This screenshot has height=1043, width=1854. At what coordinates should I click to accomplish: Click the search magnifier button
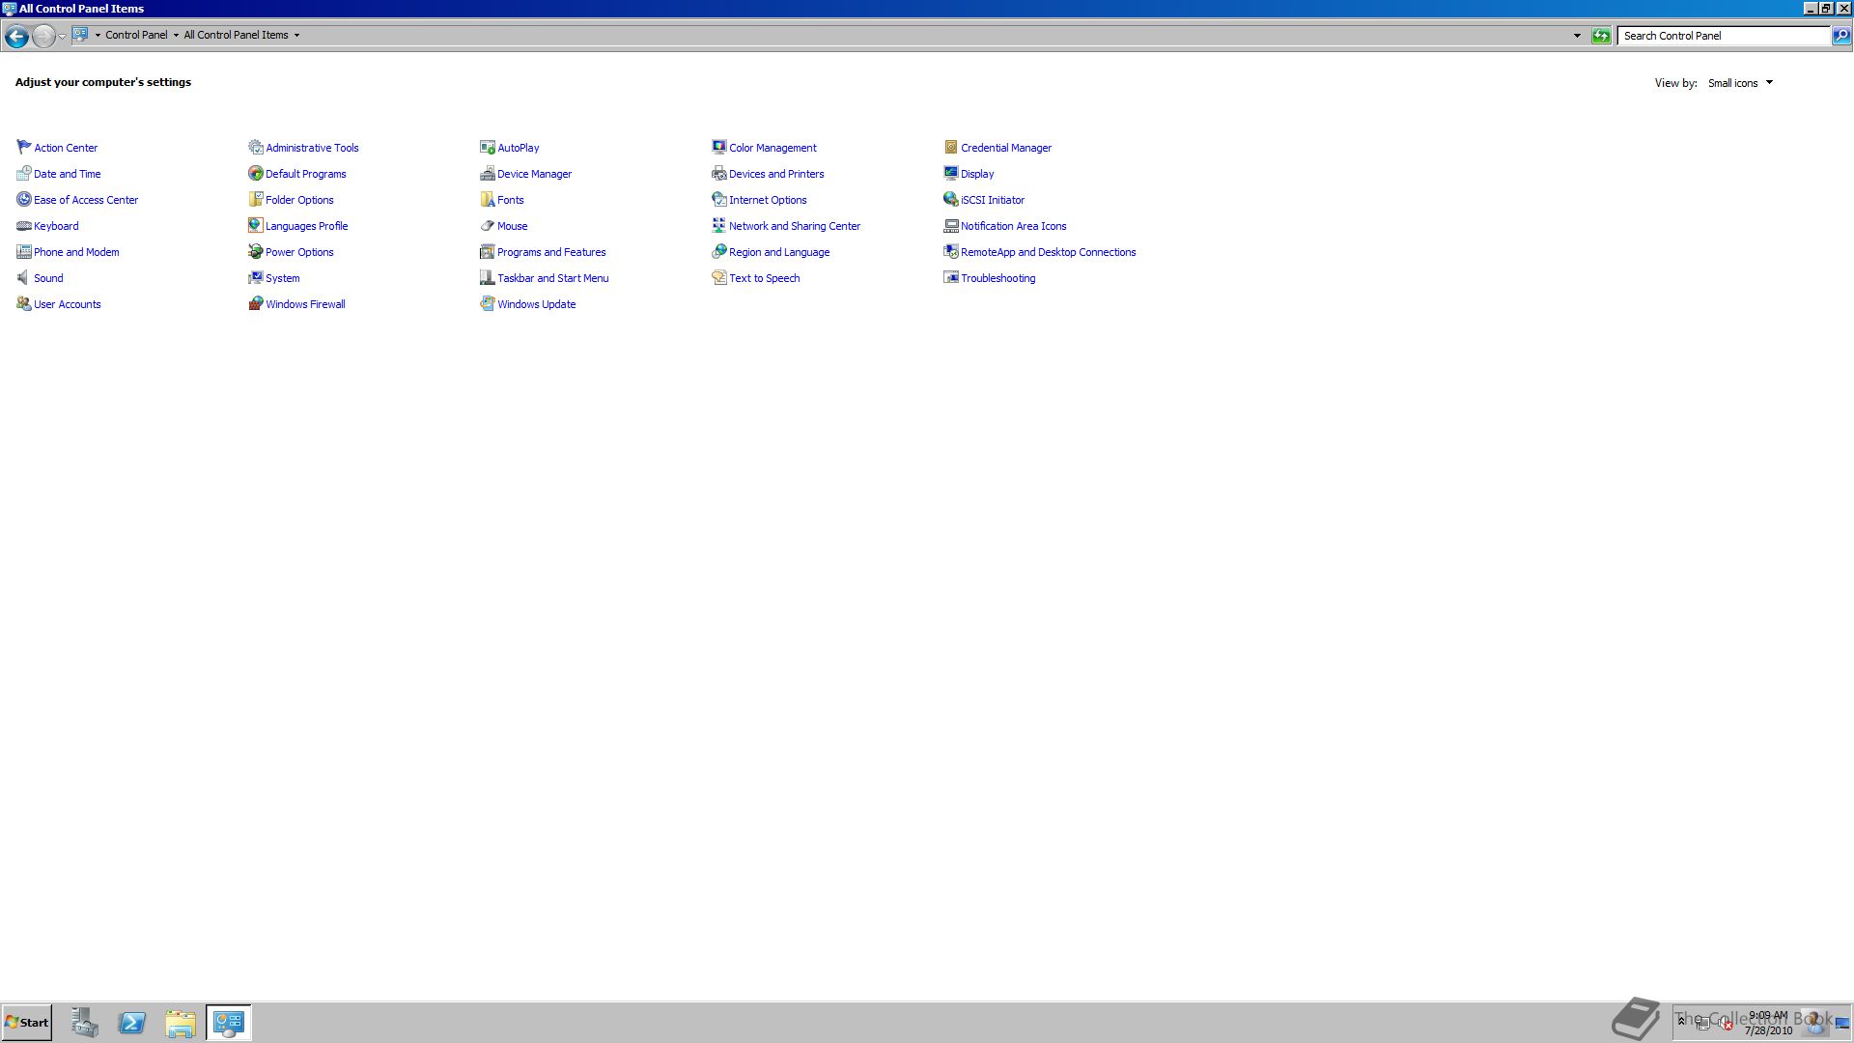[x=1841, y=36]
